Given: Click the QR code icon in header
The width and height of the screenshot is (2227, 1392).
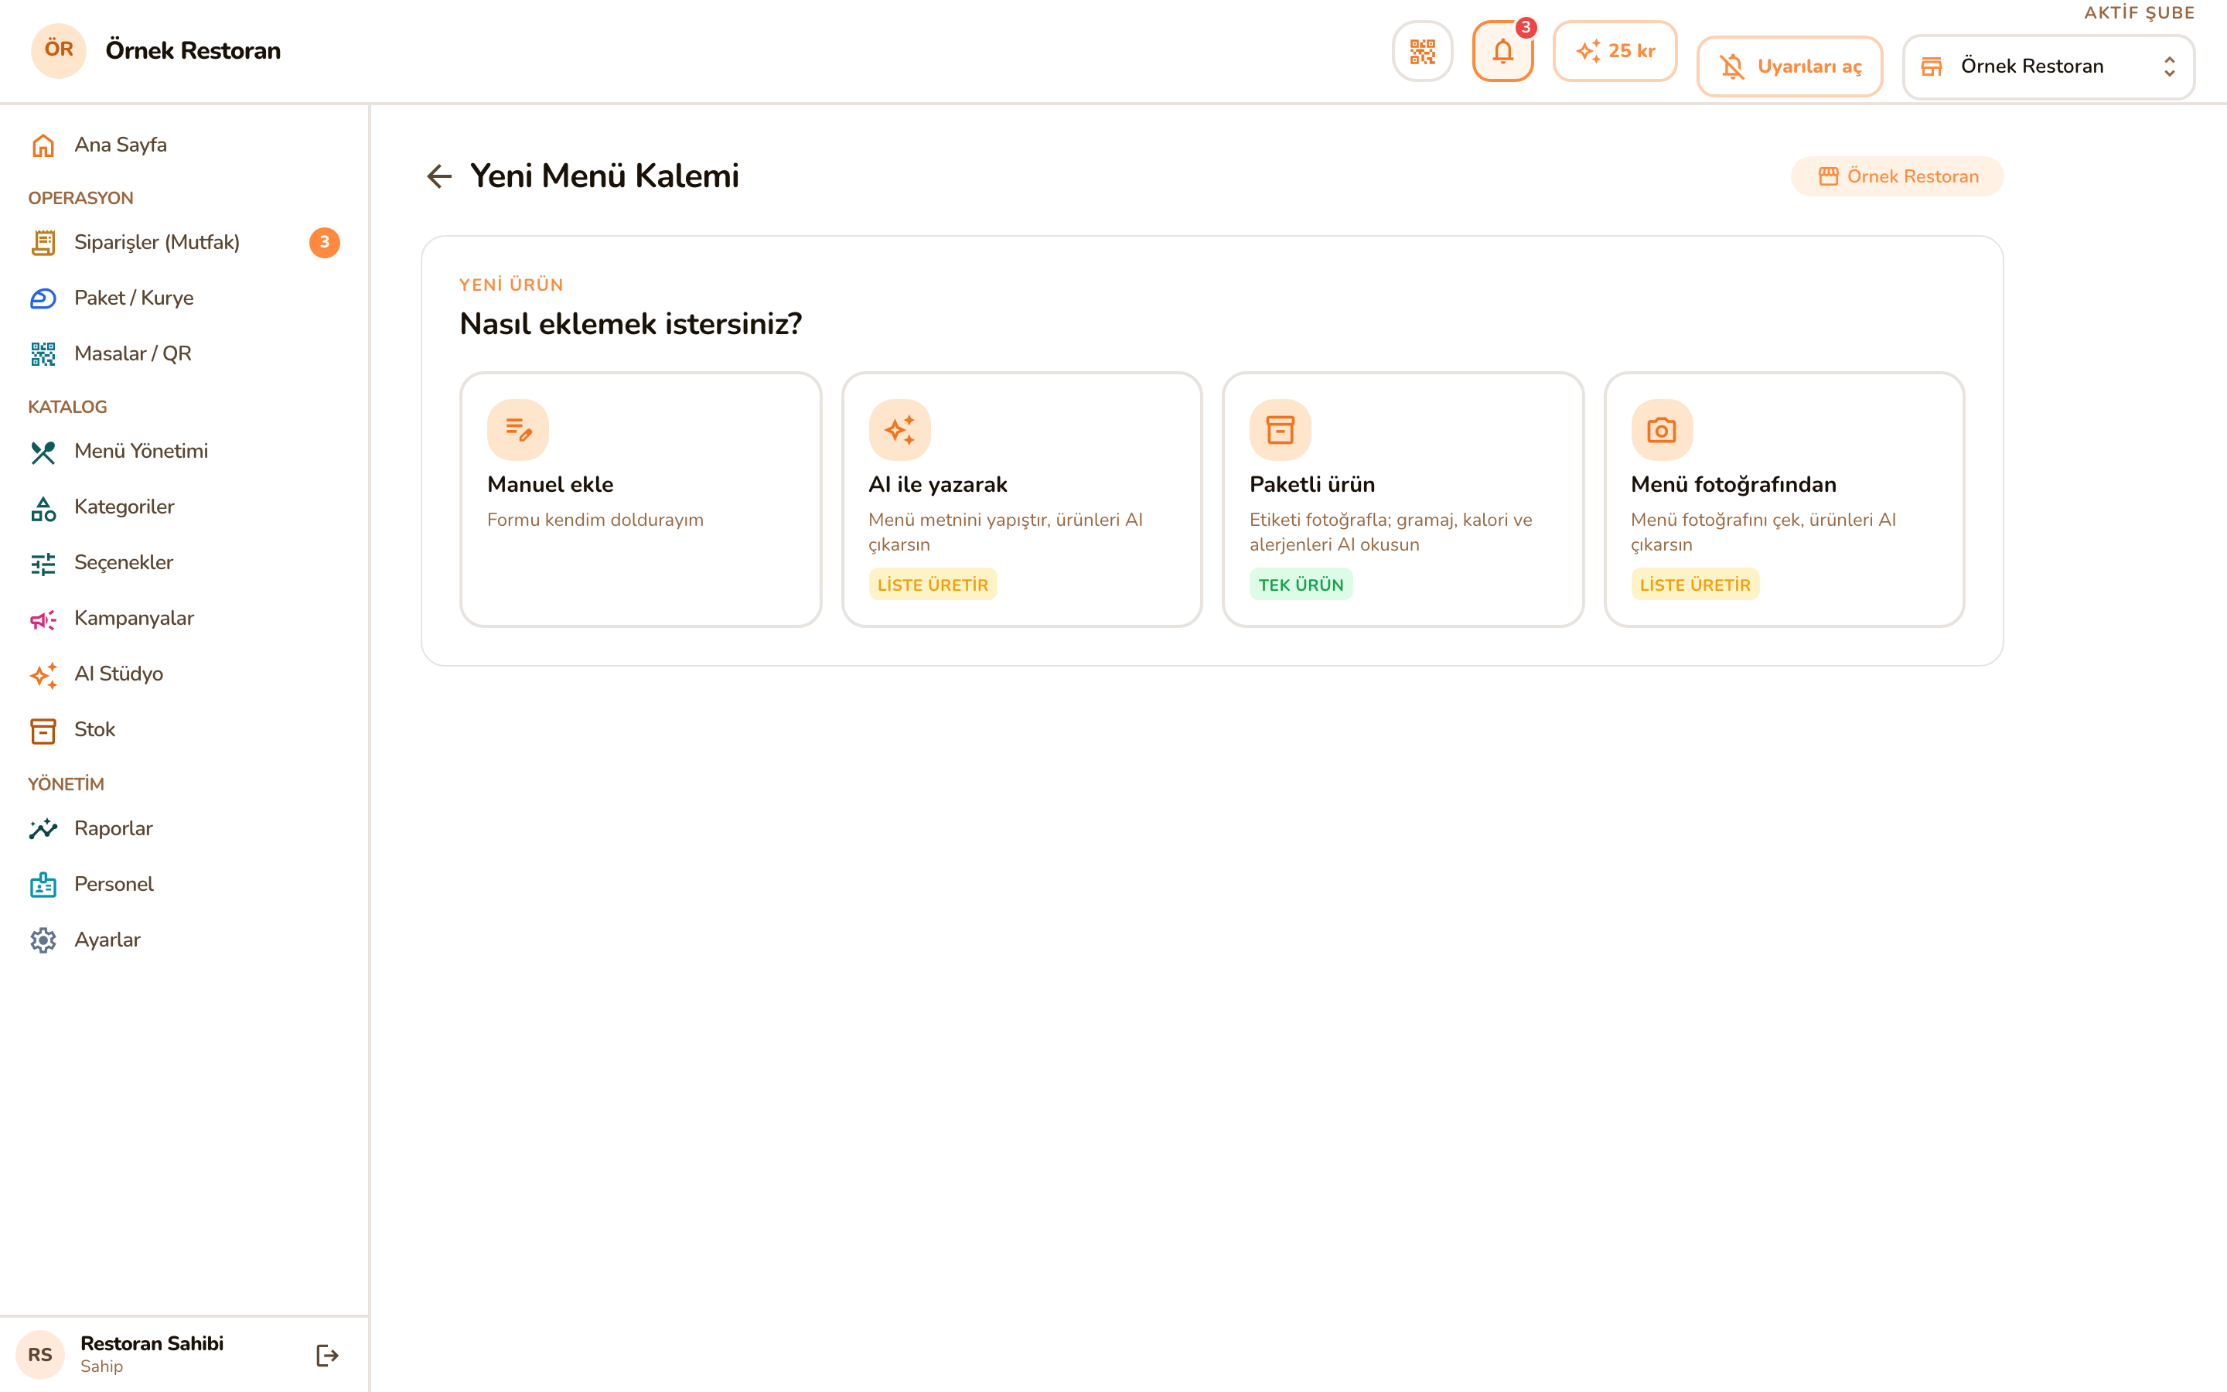Looking at the screenshot, I should (x=1422, y=52).
